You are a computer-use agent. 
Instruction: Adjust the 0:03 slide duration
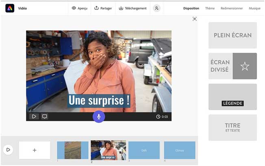tap(162, 116)
